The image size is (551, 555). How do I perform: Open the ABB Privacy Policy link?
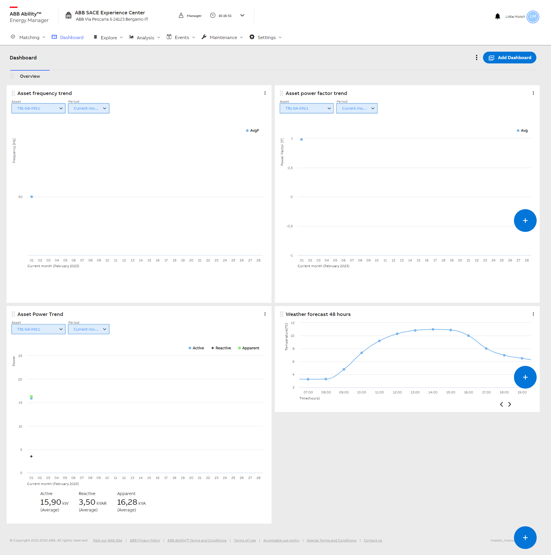click(x=145, y=540)
